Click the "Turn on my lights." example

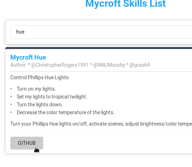point(36,89)
